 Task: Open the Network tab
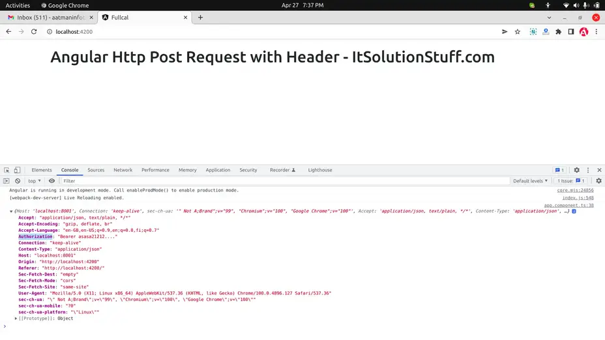click(123, 170)
